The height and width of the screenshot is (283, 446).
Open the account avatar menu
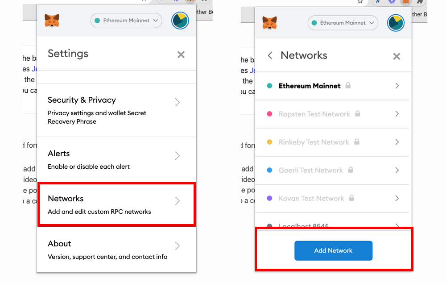(x=180, y=20)
